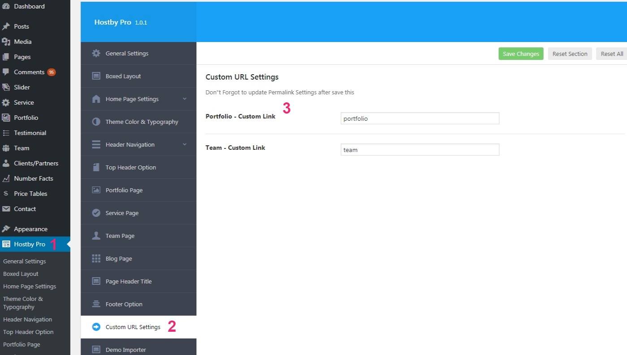The height and width of the screenshot is (355, 627).
Task: Select Page Header Title tab
Action: pos(138,281)
